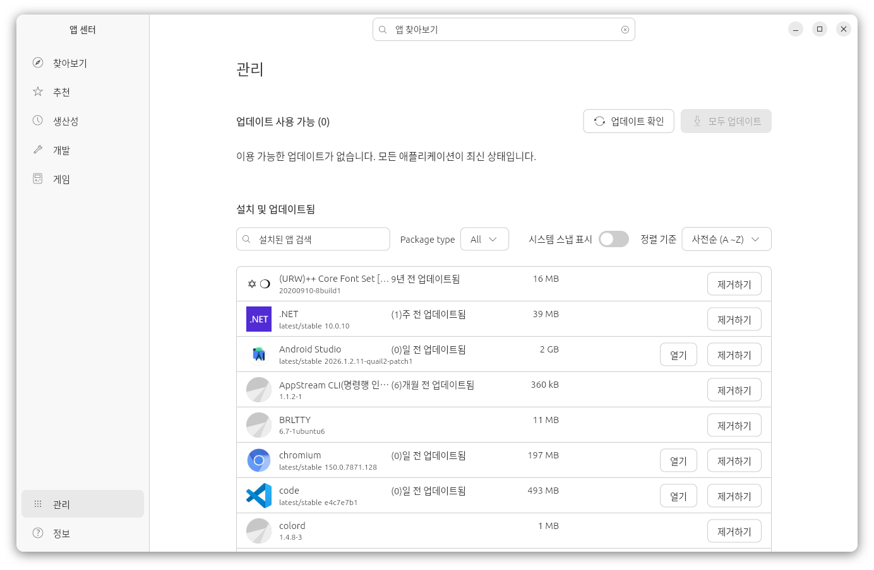Click the 업데이트 사용 가능 (0) heading
The width and height of the screenshot is (874, 570).
point(283,122)
